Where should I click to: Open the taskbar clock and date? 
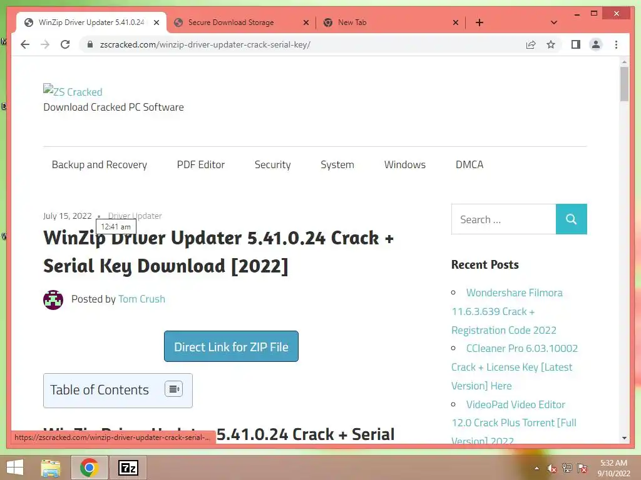pos(613,468)
